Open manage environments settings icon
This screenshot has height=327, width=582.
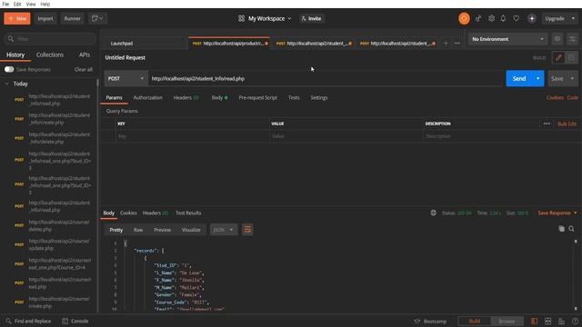point(572,39)
